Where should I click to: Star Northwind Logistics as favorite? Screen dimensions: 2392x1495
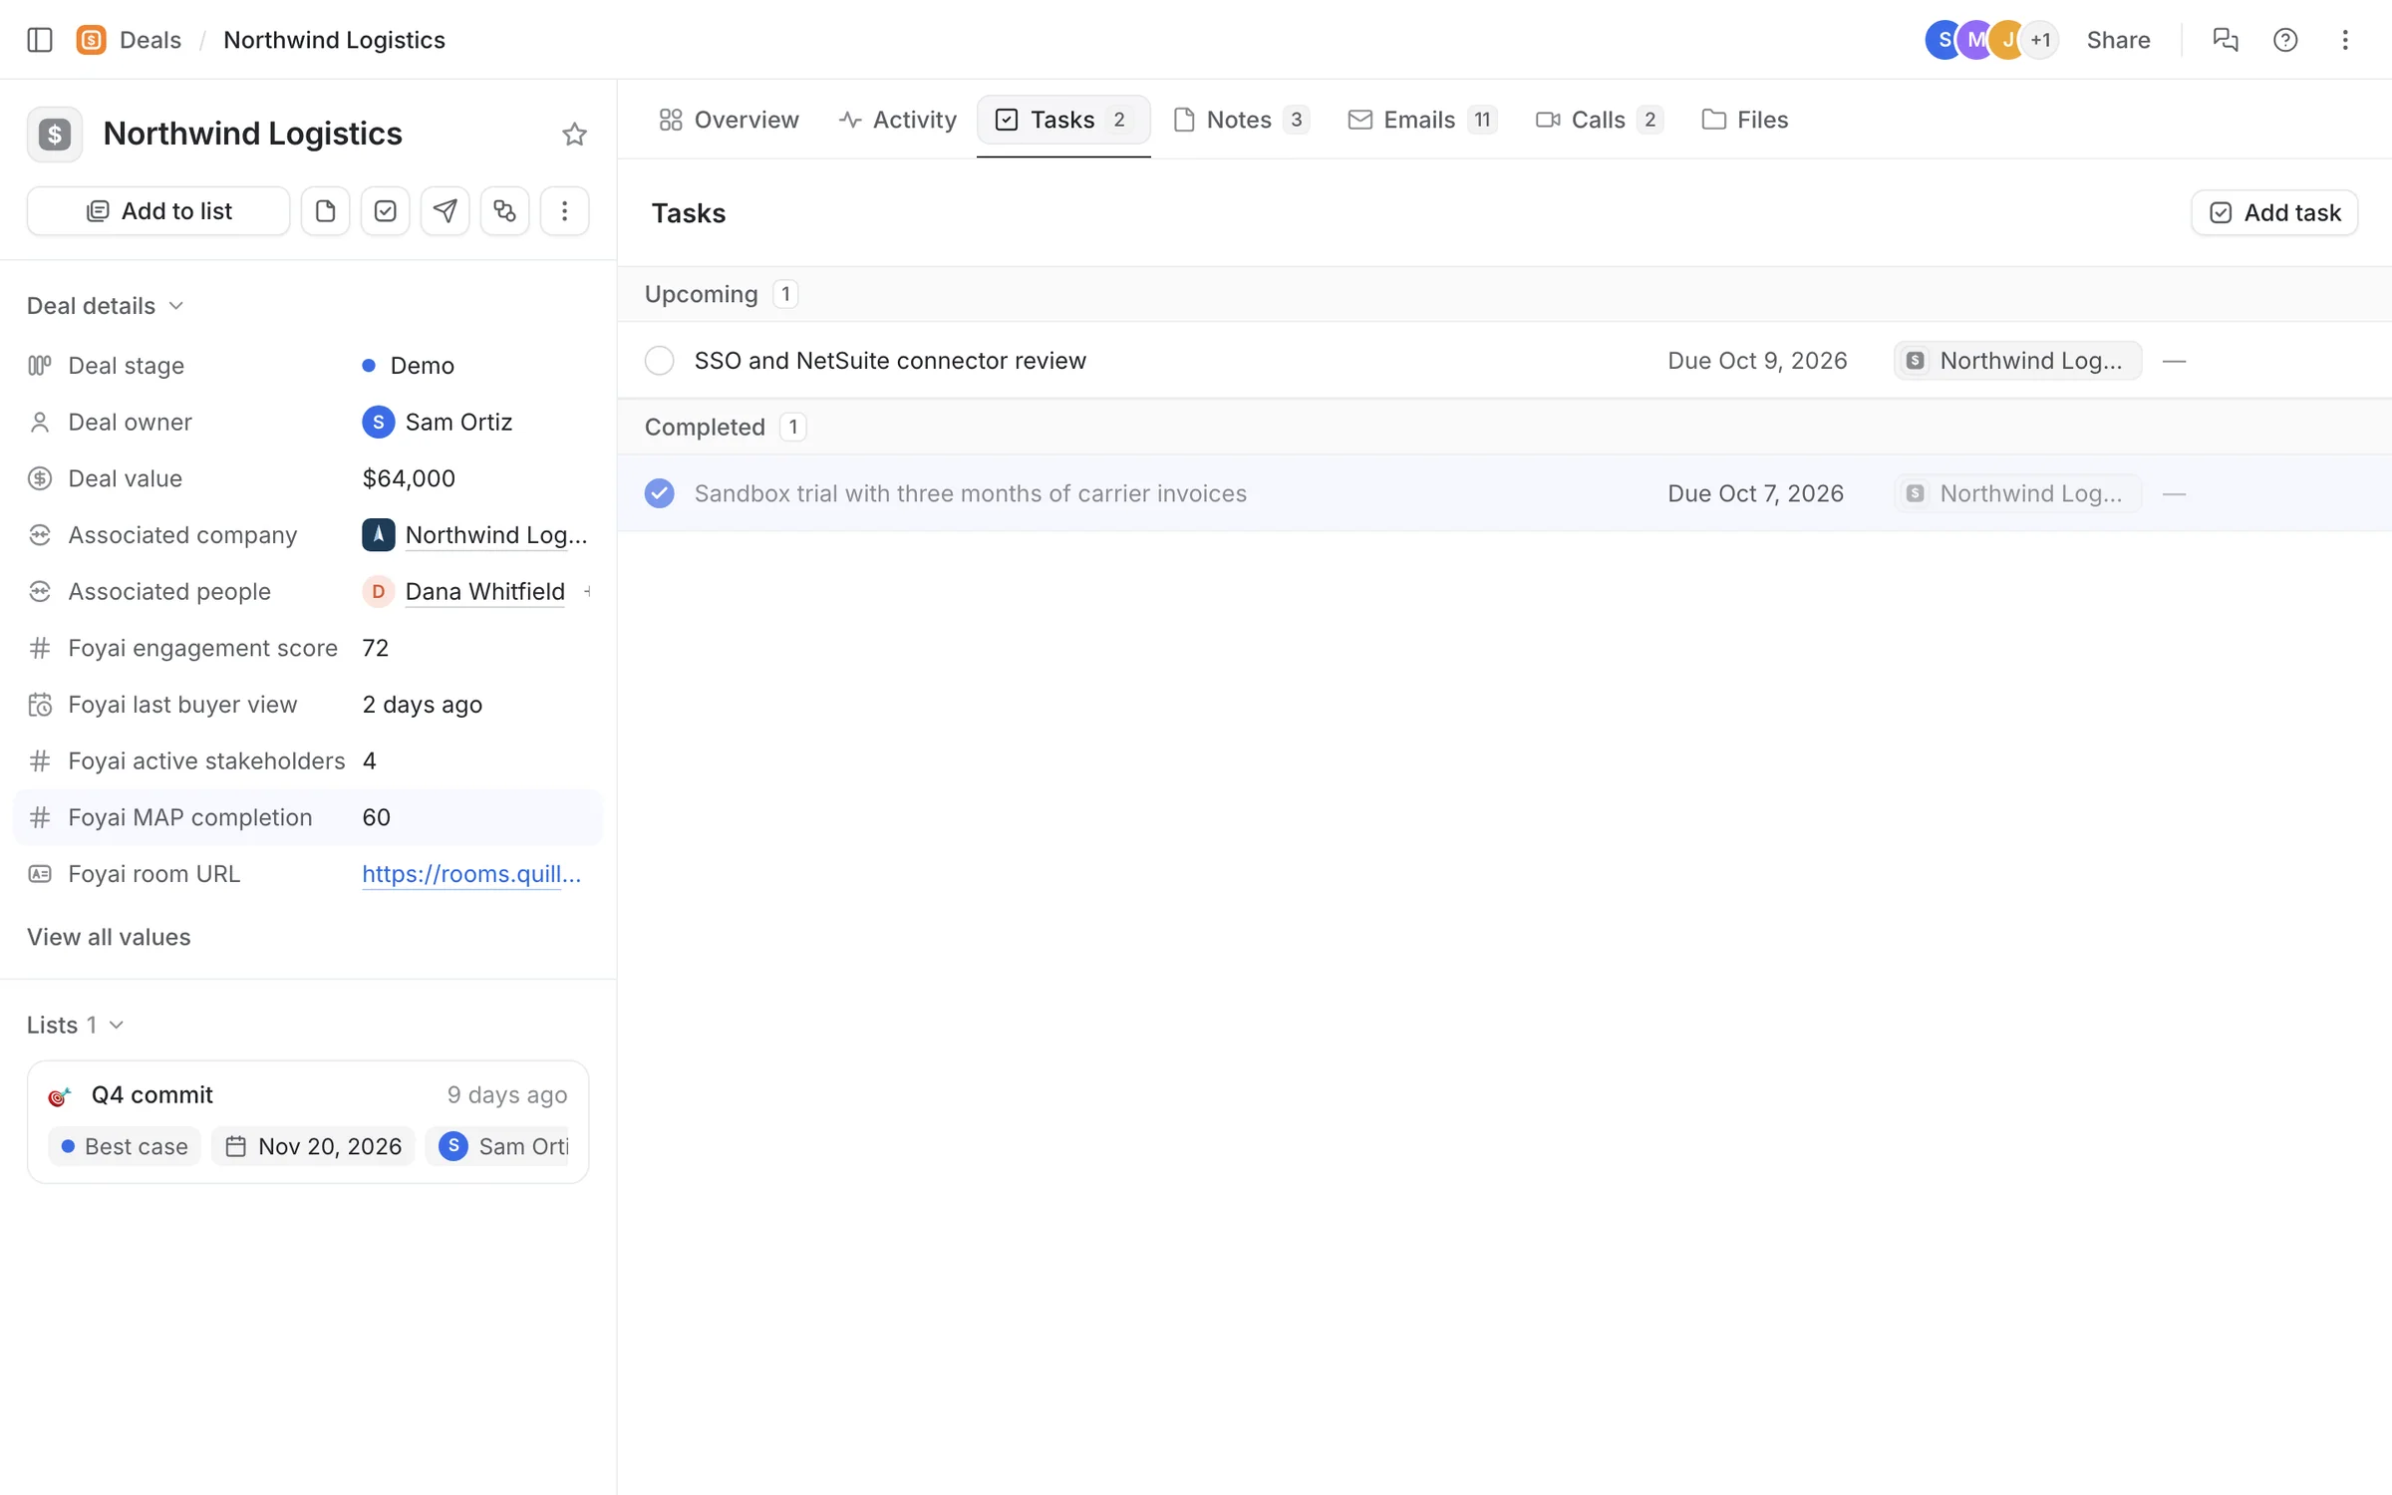click(574, 134)
